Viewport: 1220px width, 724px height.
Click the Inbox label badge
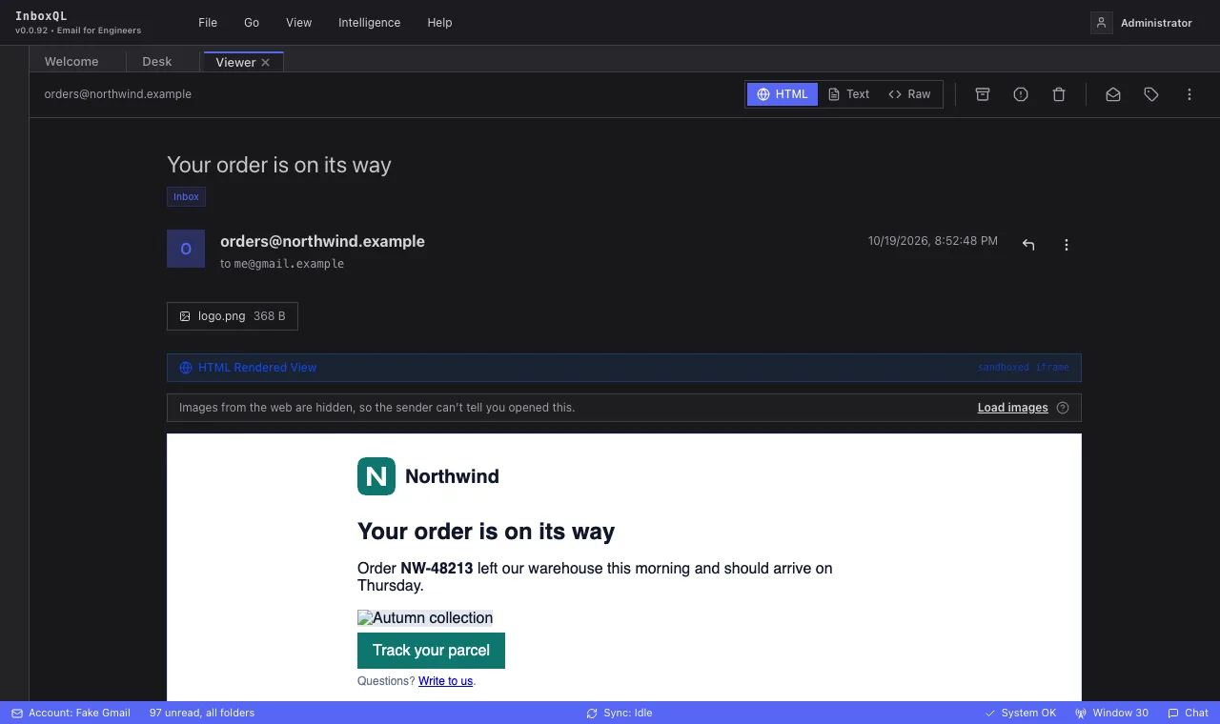click(x=186, y=197)
